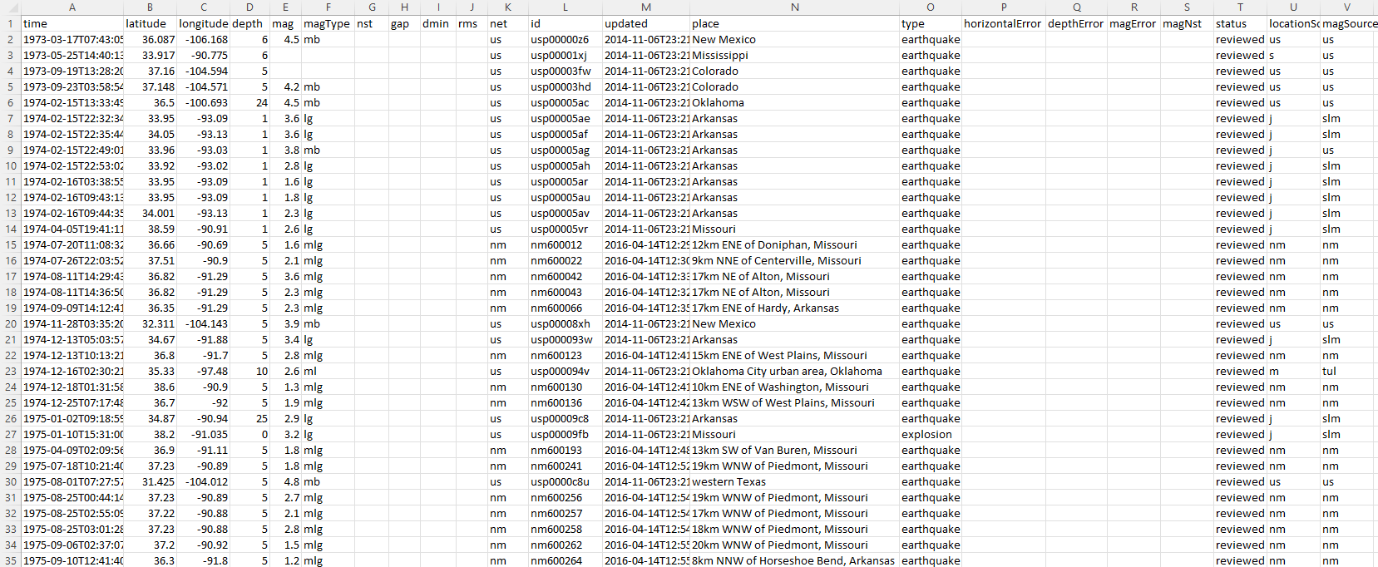Select row 1 header
This screenshot has height=567, width=1378.
(x=10, y=24)
